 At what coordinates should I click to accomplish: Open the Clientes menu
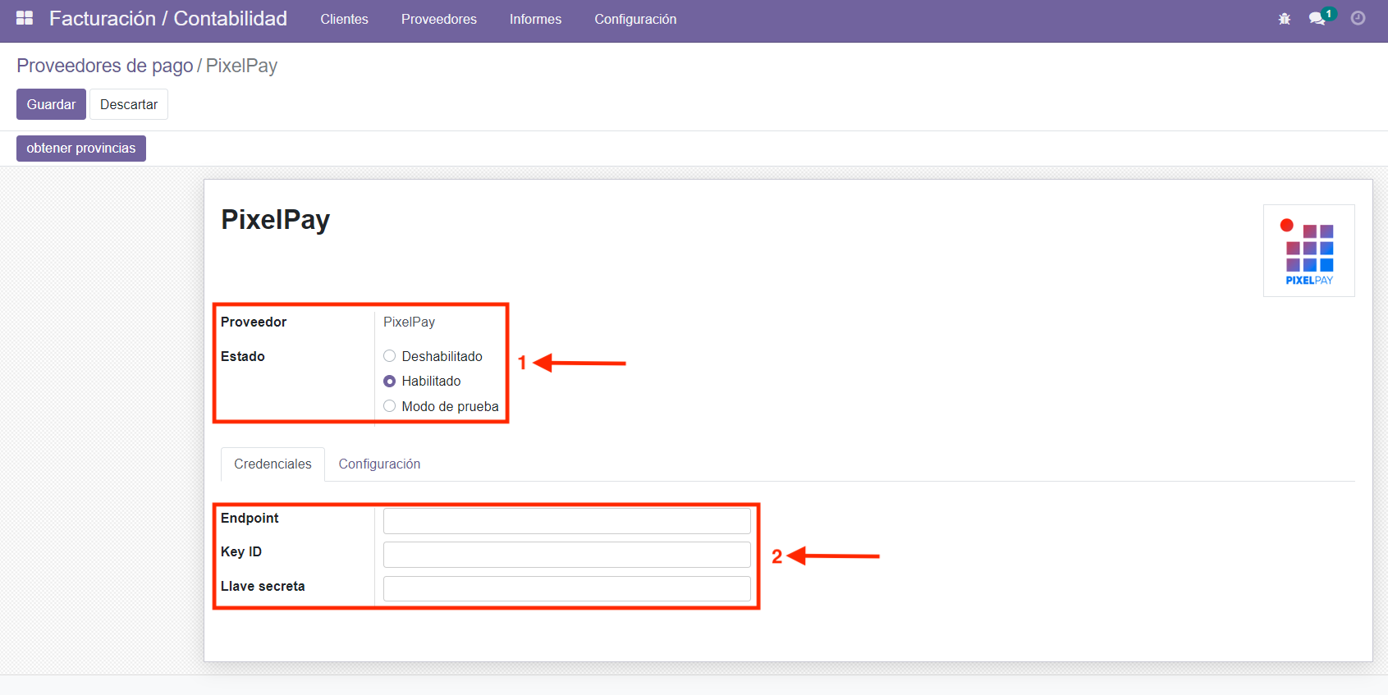click(x=344, y=19)
